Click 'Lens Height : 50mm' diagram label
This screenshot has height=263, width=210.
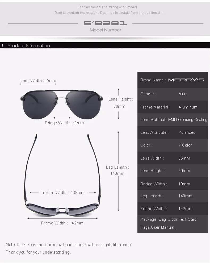pyautogui.click(x=120, y=103)
